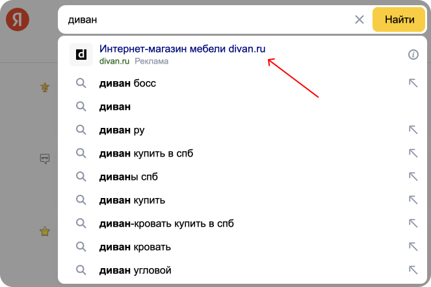Click magnifier icon beside диваны спб

pos(81,177)
